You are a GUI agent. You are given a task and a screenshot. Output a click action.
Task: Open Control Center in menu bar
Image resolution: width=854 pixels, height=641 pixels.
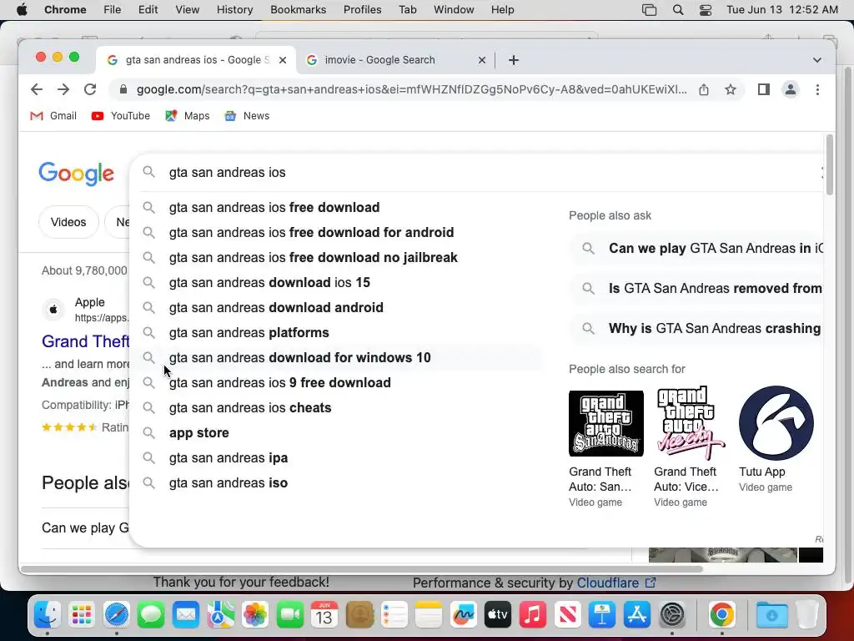pos(706,10)
